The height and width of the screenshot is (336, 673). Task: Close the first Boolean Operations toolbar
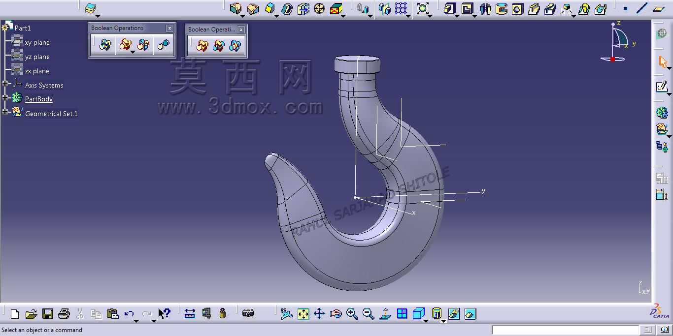(x=169, y=28)
